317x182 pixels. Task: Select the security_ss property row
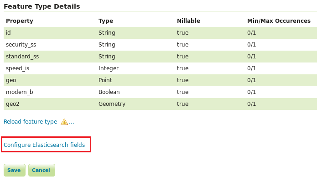160,45
